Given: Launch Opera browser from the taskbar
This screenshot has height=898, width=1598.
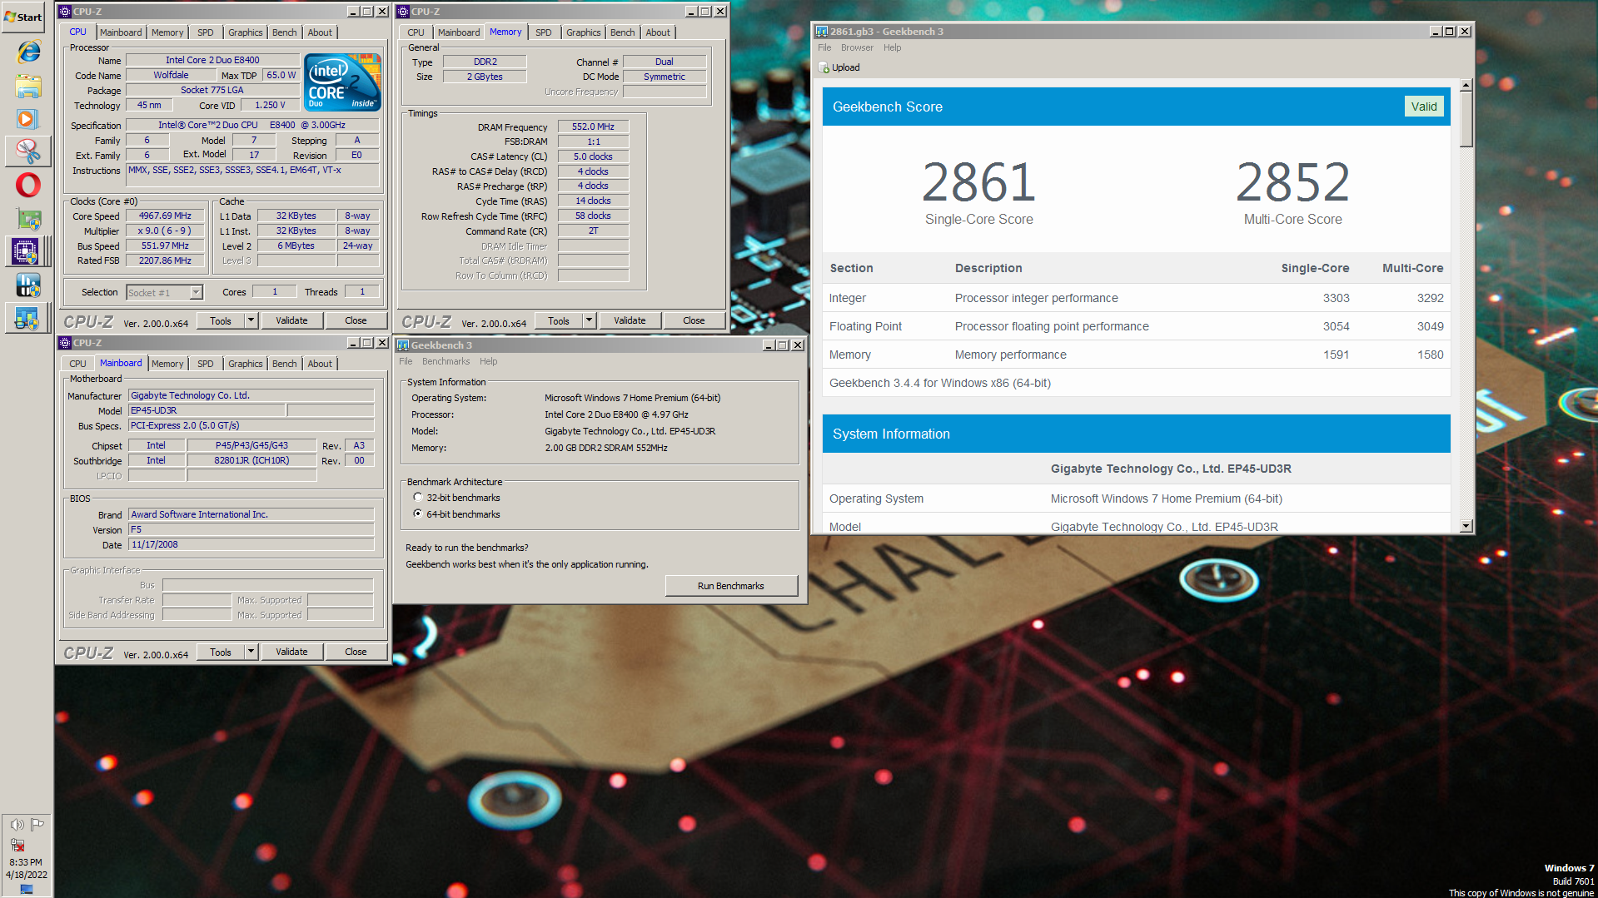Looking at the screenshot, I should [x=27, y=185].
